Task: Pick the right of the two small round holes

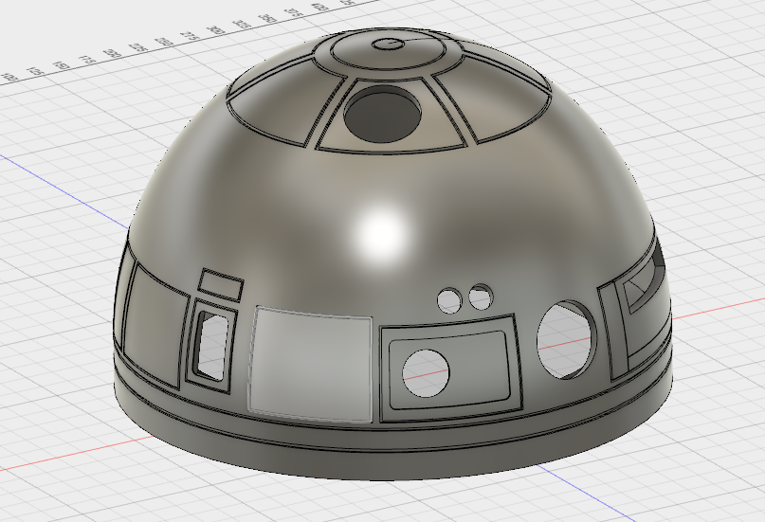Action: 481,297
